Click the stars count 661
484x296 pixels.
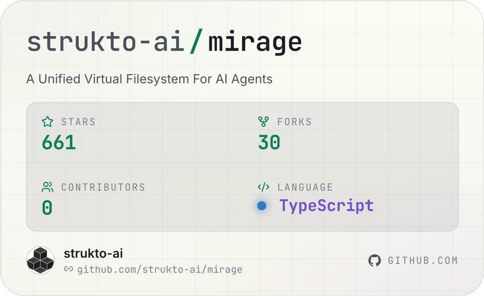59,143
